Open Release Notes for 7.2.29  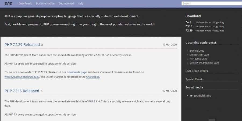(204, 31)
